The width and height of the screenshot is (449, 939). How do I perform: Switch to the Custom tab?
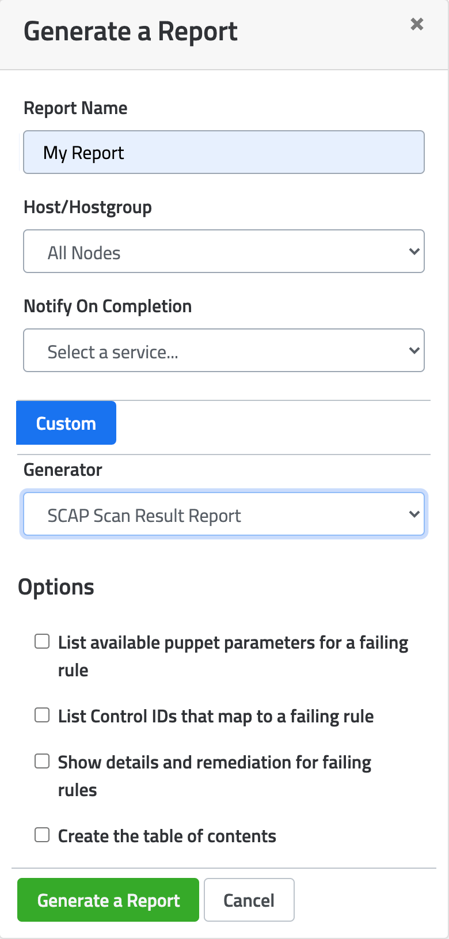[66, 423]
